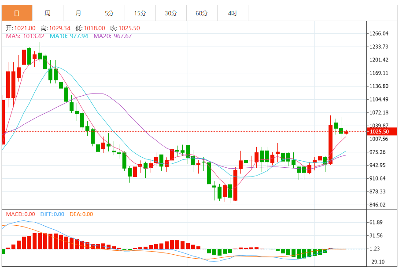Click the 1136.80 price axis label

(379, 87)
